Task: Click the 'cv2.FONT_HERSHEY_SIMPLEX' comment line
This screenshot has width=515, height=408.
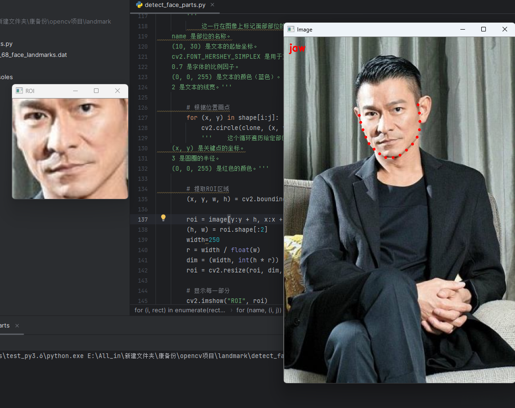Action: tap(227, 56)
